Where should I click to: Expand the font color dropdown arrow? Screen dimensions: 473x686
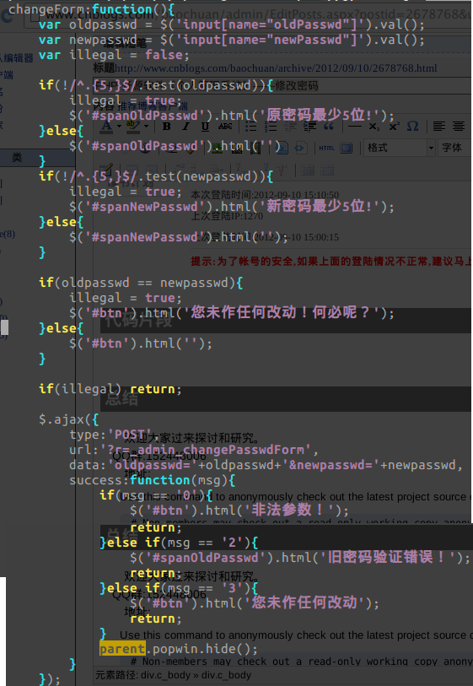pyautogui.click(x=119, y=127)
